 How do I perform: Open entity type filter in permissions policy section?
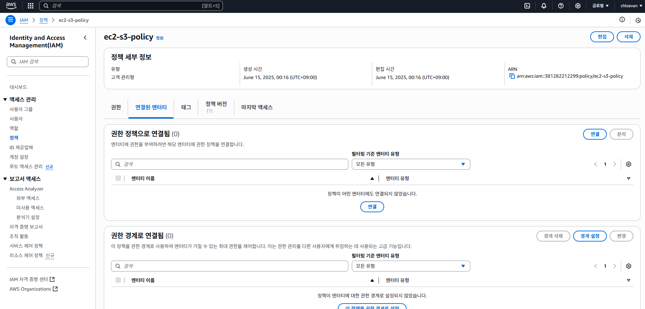411,164
